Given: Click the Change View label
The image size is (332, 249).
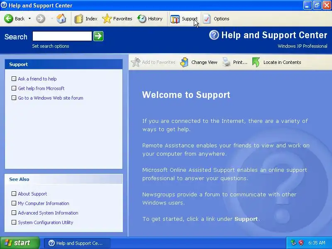Looking at the screenshot, I should [204, 62].
